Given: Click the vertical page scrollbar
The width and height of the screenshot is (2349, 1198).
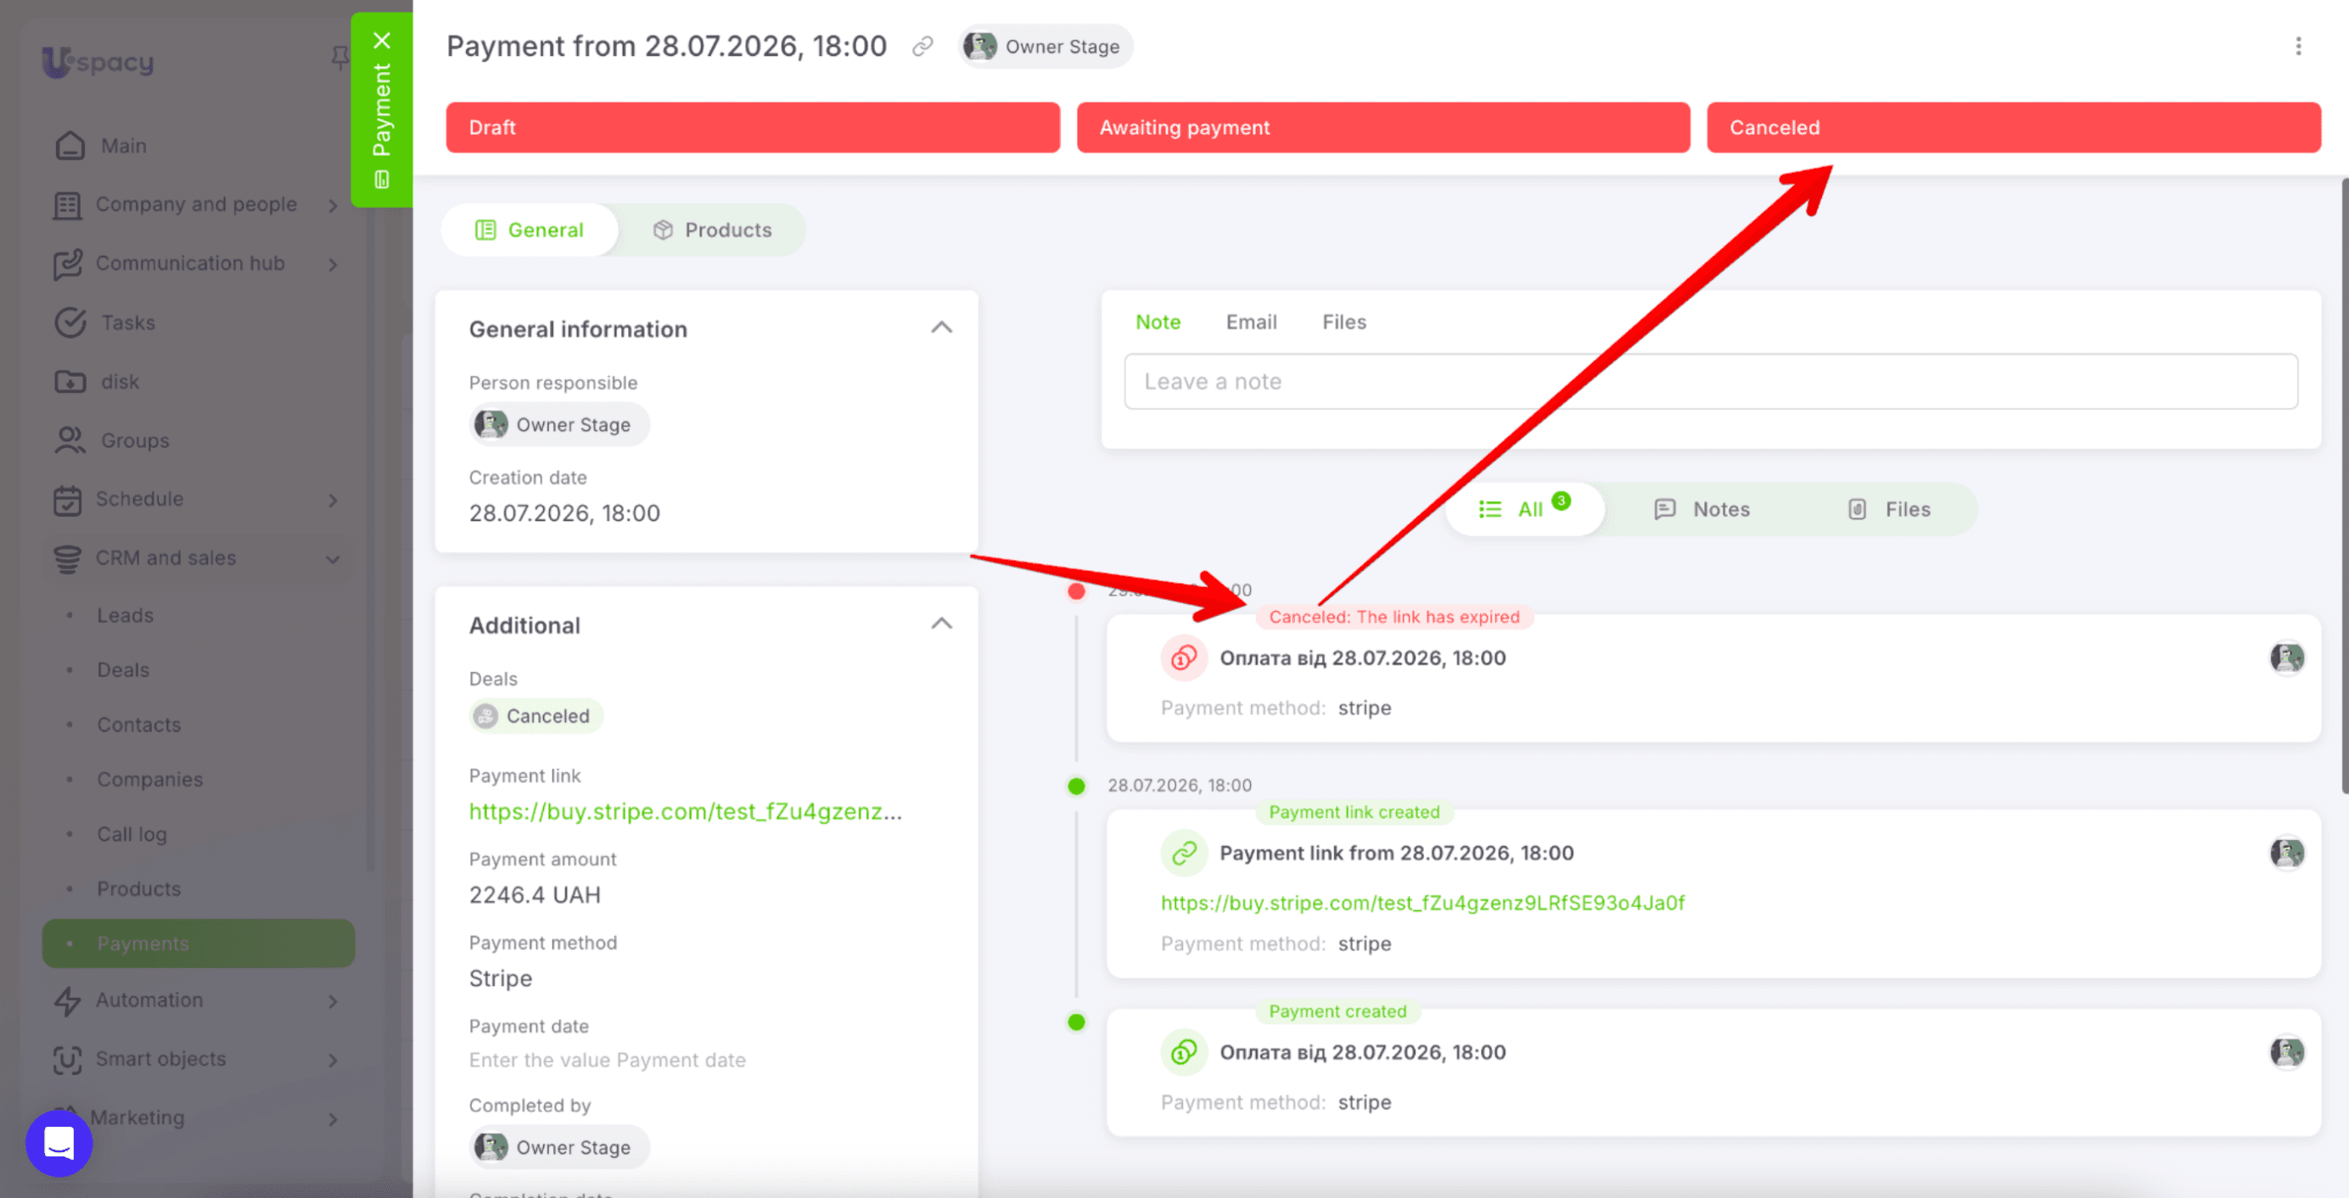Looking at the screenshot, I should 2345,485.
